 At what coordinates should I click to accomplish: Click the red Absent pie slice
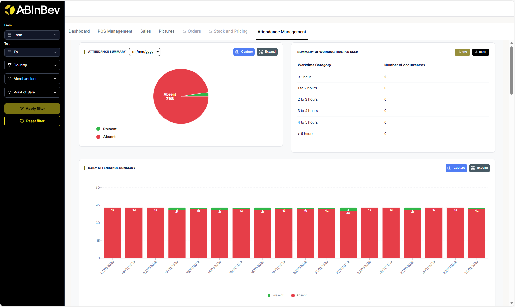[x=176, y=110]
